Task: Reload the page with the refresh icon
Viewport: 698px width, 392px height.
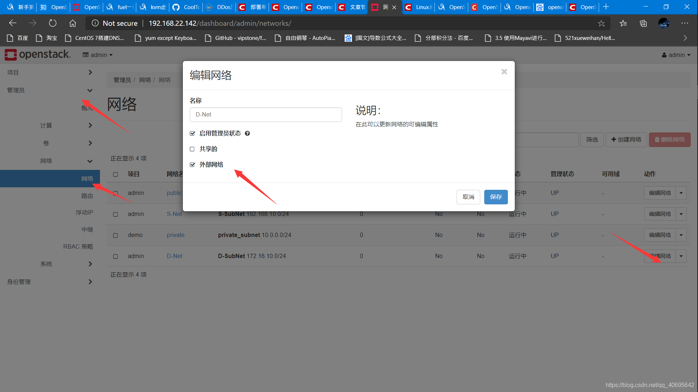Action: tap(53, 23)
